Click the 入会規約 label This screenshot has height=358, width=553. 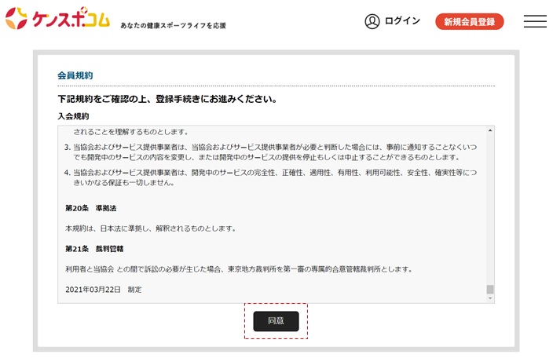click(x=73, y=116)
